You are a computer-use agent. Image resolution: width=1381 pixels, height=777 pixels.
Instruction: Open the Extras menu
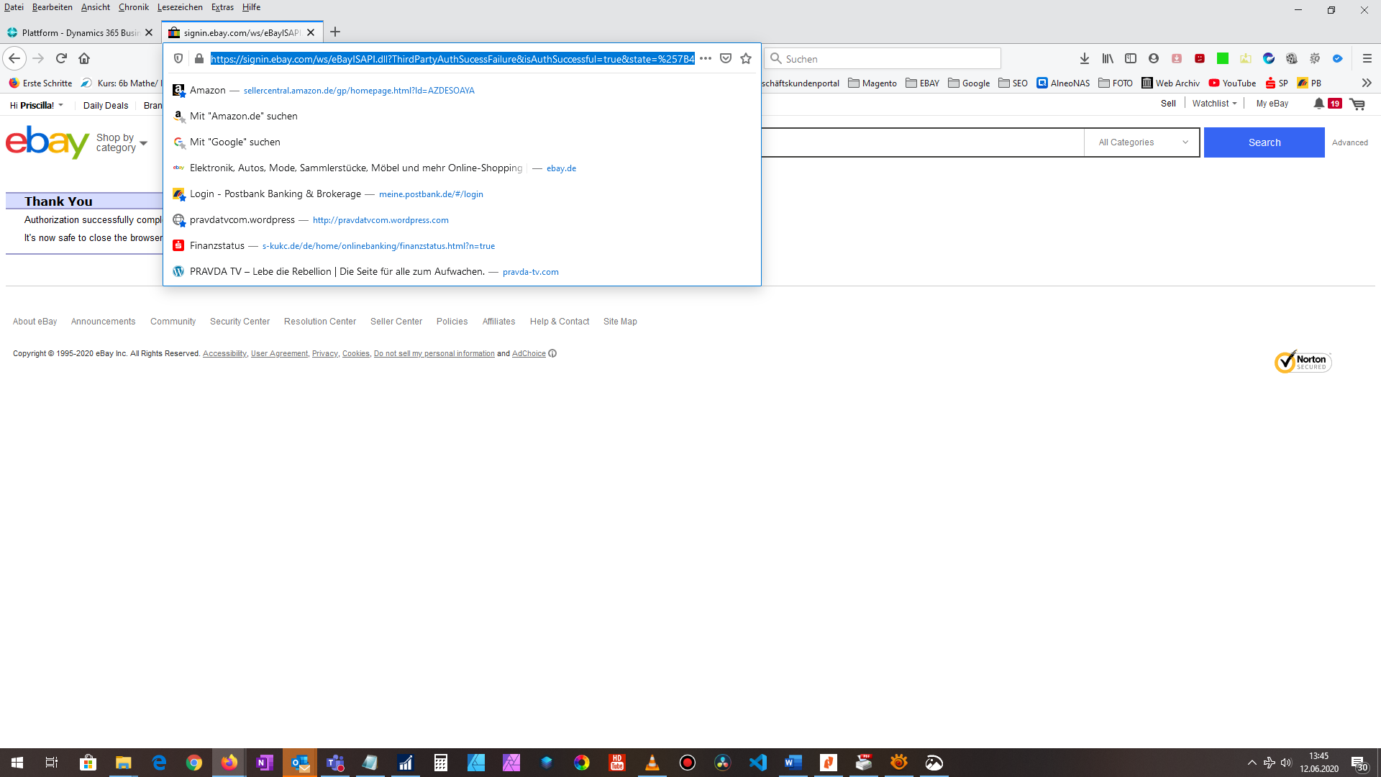coord(222,7)
